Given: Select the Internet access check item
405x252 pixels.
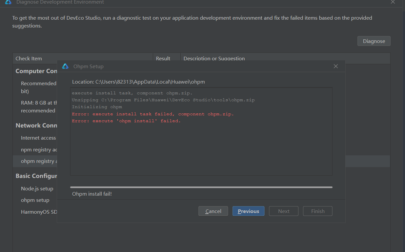Looking at the screenshot, I should click(x=38, y=138).
